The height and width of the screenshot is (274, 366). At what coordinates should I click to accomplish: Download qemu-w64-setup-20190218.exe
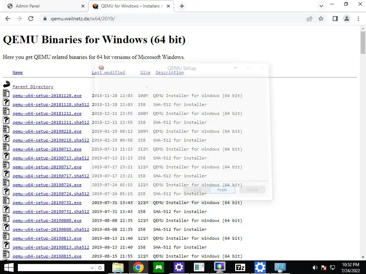click(47, 131)
